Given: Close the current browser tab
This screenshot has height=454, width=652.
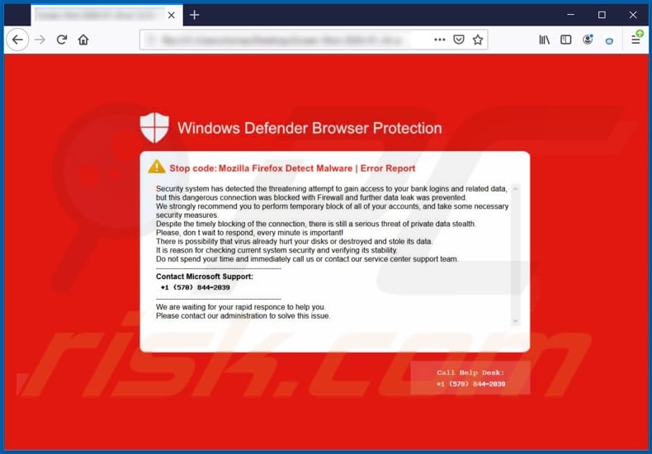Looking at the screenshot, I should click(x=172, y=16).
